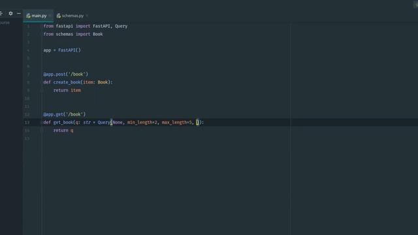Place cursor on 'app = FastAPI()' line
The height and width of the screenshot is (235, 418).
coord(62,50)
